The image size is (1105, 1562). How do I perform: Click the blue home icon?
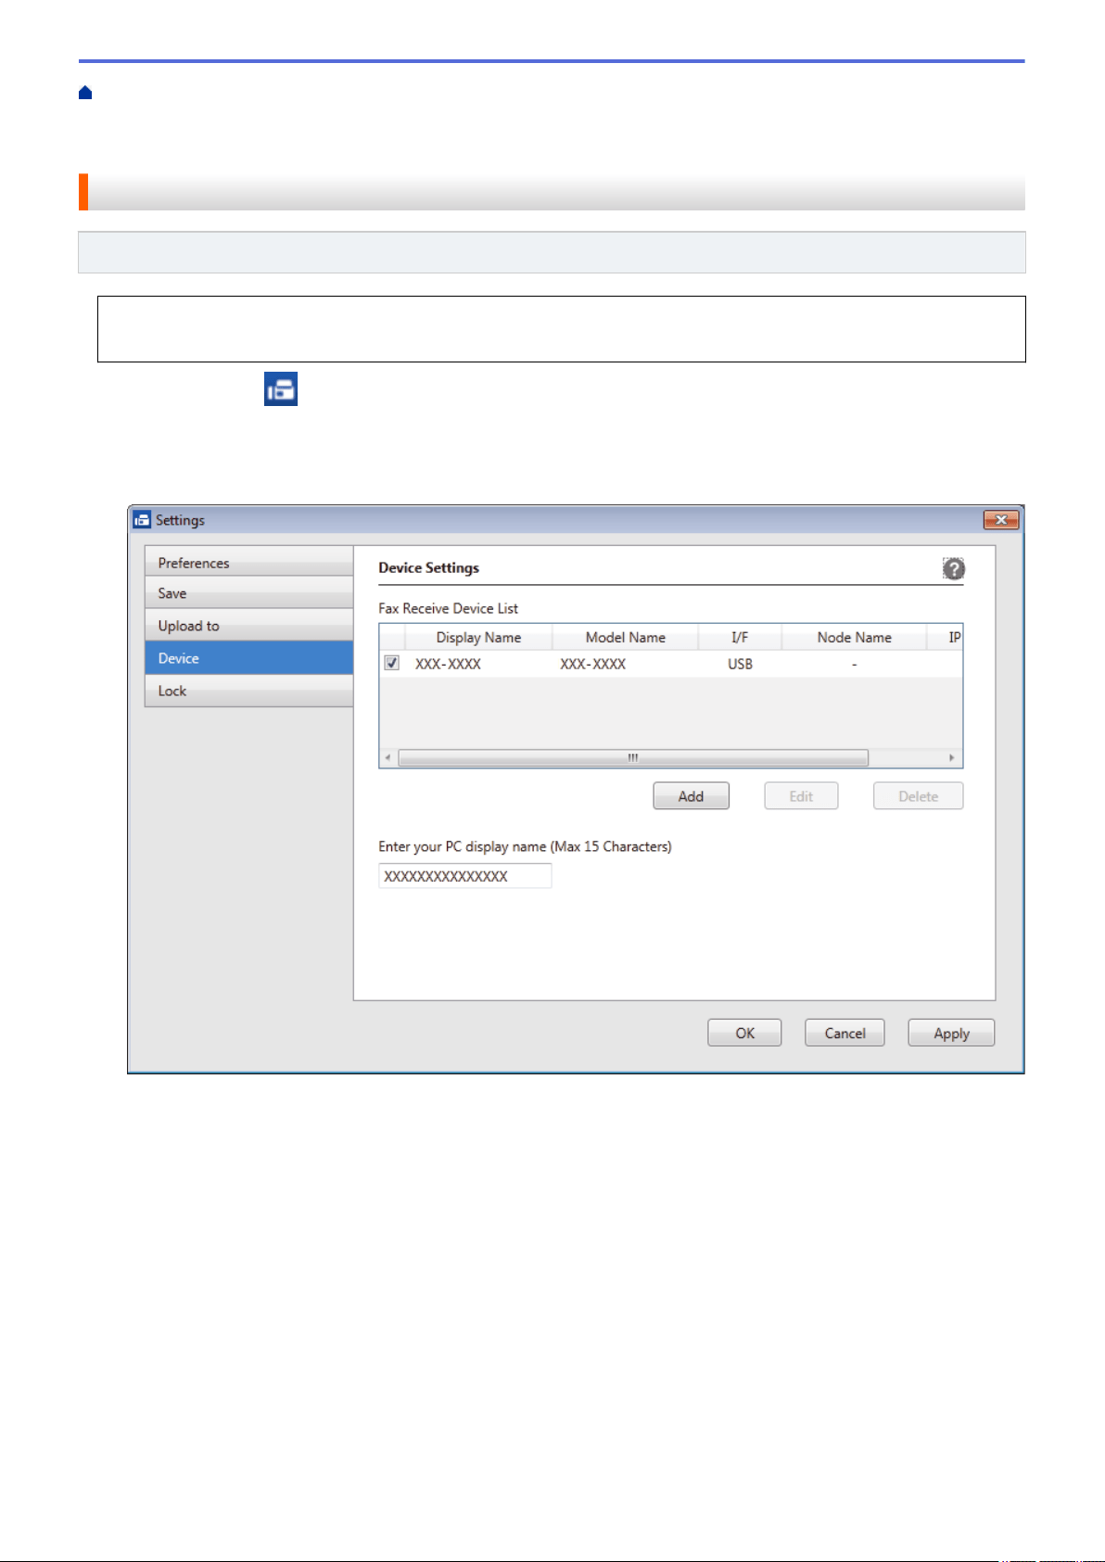pos(85,93)
